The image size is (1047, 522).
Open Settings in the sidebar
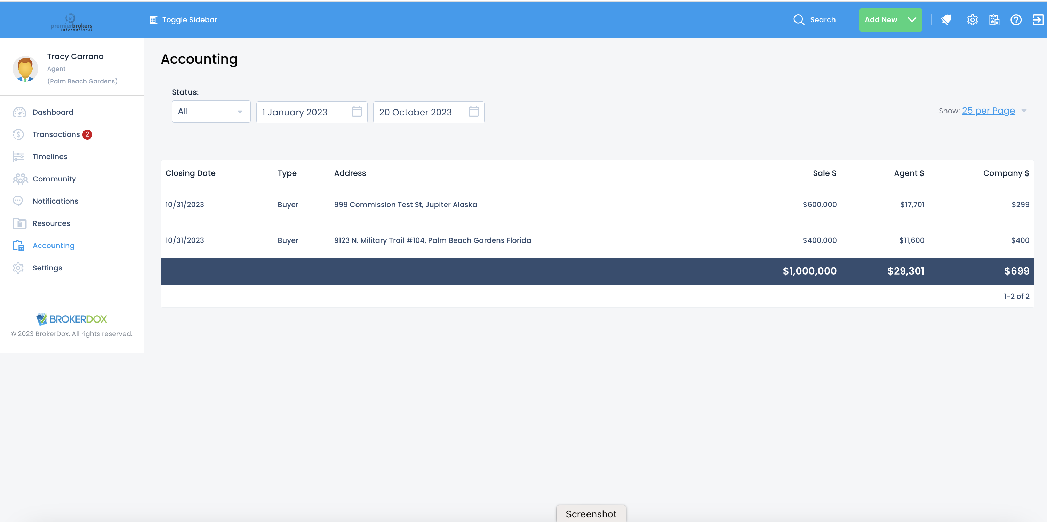pyautogui.click(x=47, y=268)
